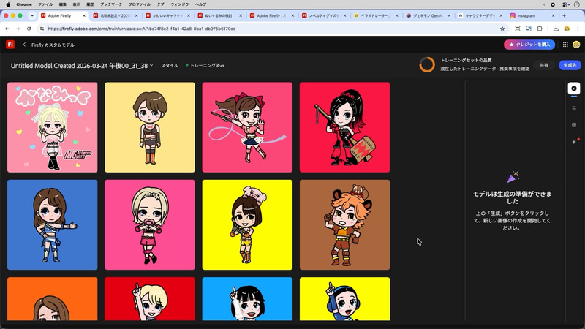Select the hammer-holding character on red thumbnail
Screen dimensions: 585x329
[x=344, y=127]
